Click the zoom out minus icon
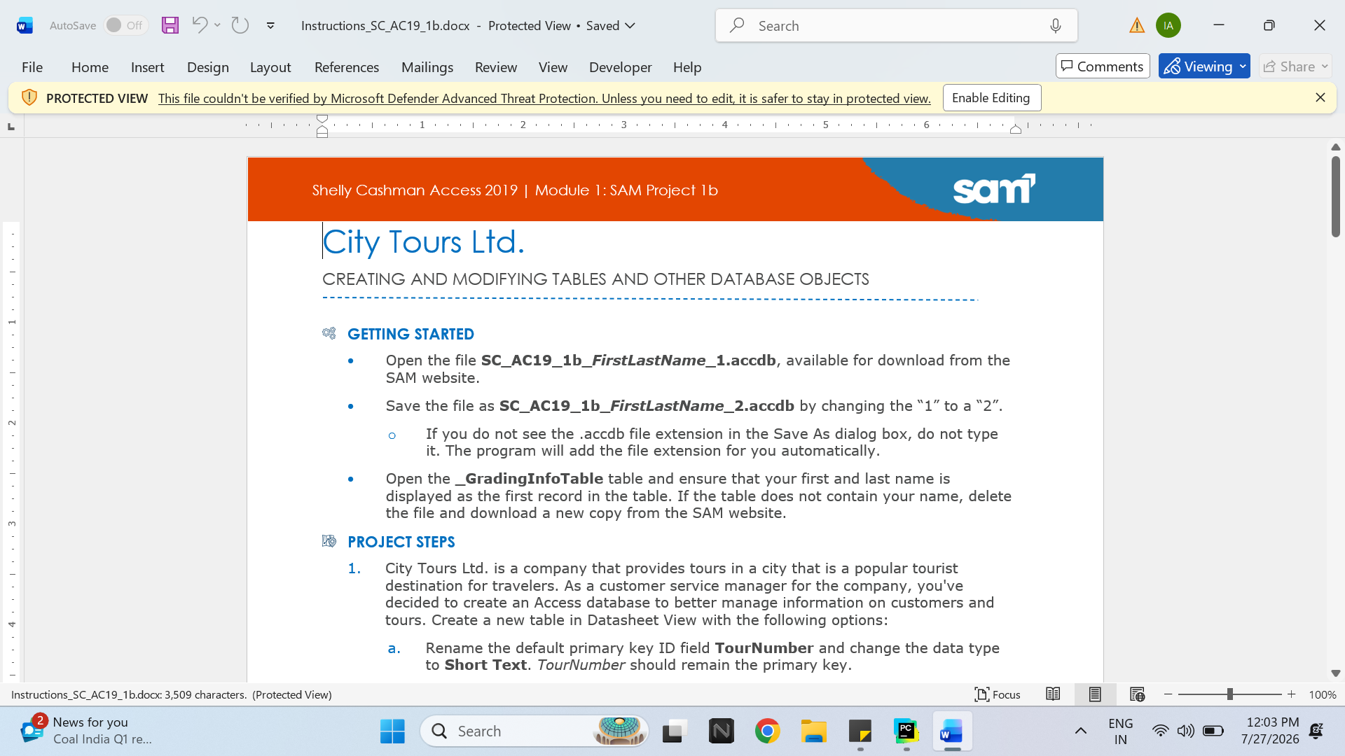Screen dimensions: 1345x756 pyautogui.click(x=1168, y=694)
